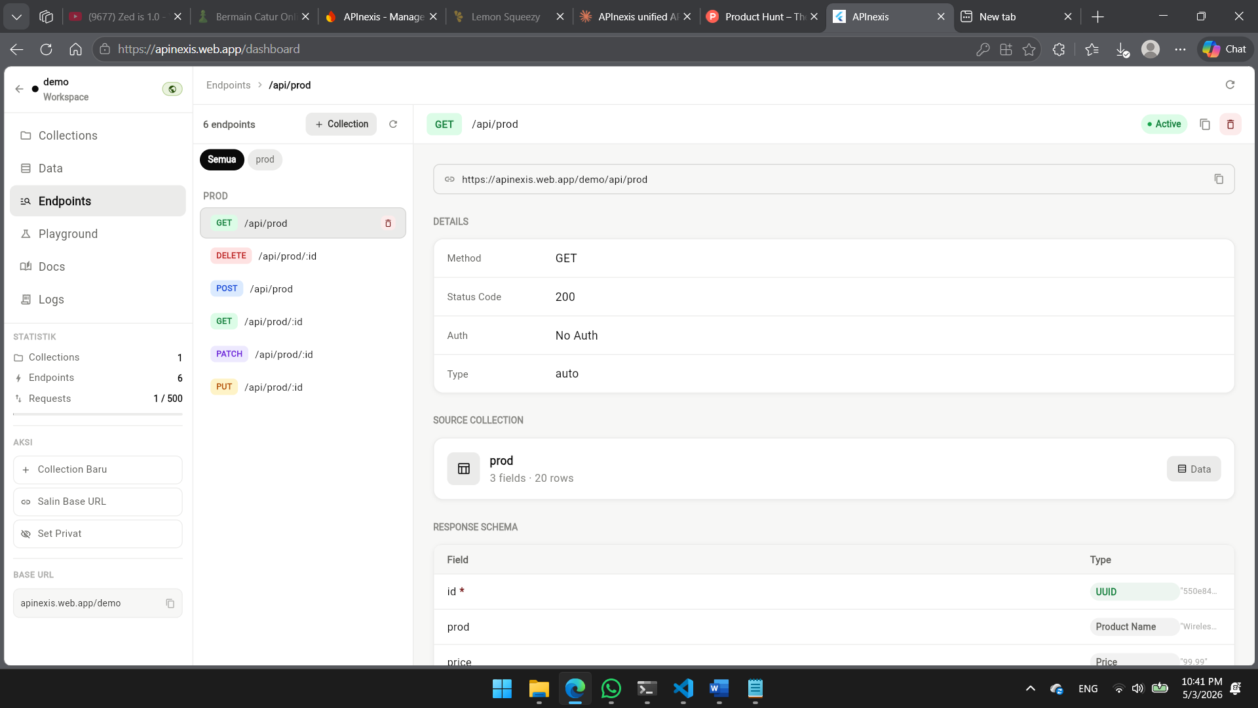This screenshot has width=1258, height=708.
Task: Open the Logs sidebar item
Action: 98,300
